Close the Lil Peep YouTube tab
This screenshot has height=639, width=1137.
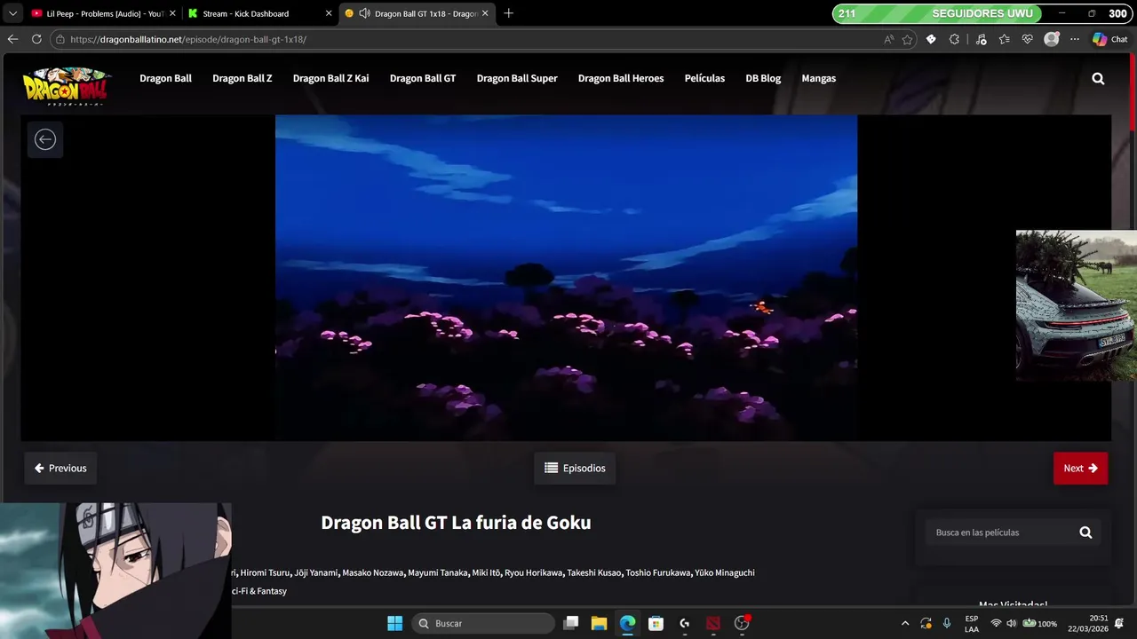click(173, 13)
